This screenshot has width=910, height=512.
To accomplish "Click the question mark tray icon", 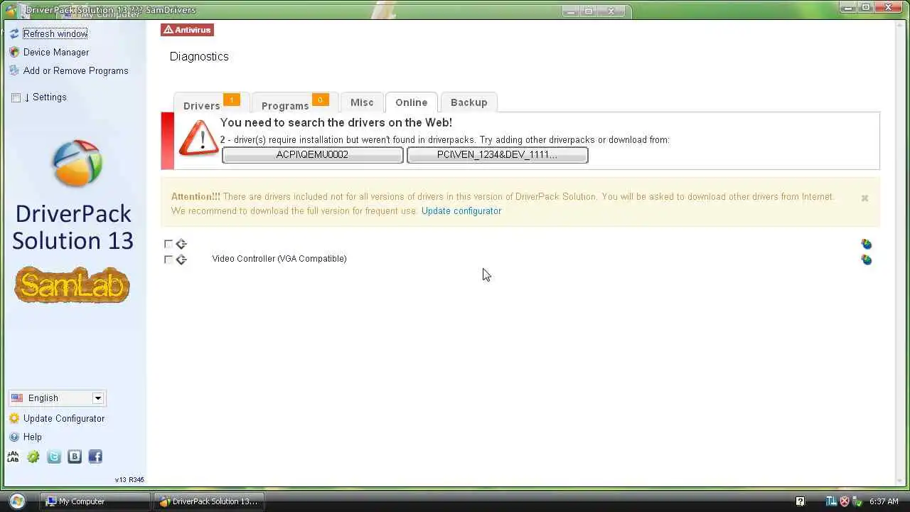I will tap(800, 501).
